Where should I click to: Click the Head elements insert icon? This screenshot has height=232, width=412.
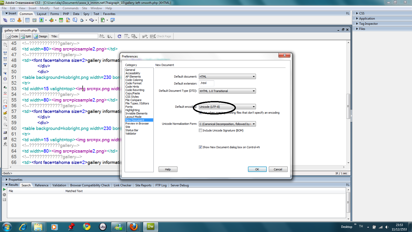(x=82, y=20)
